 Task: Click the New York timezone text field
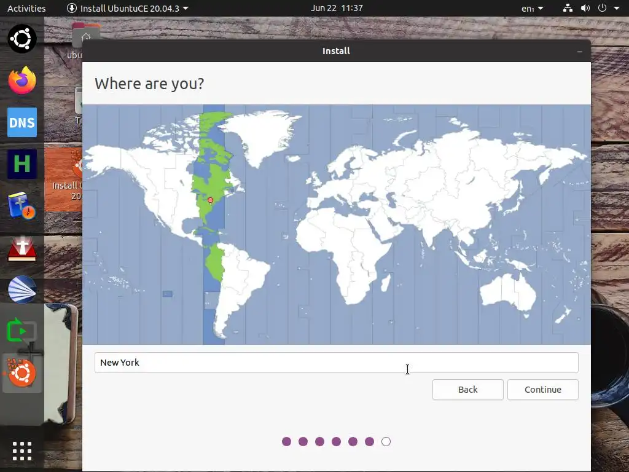[337, 363]
